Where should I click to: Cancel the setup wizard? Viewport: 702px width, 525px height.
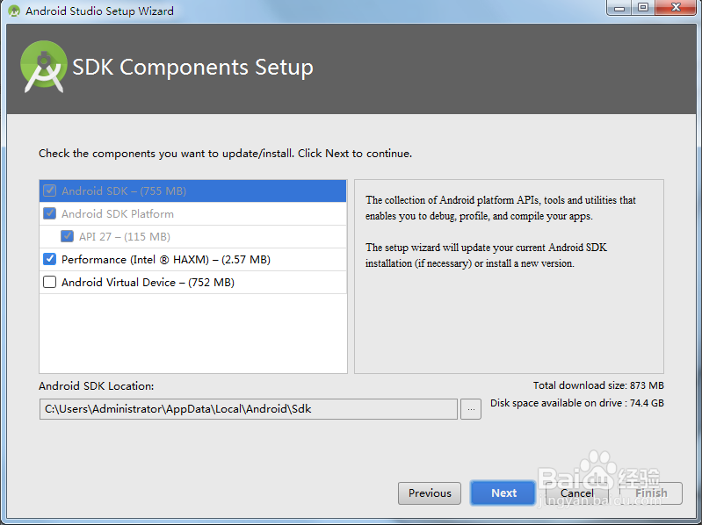click(577, 493)
